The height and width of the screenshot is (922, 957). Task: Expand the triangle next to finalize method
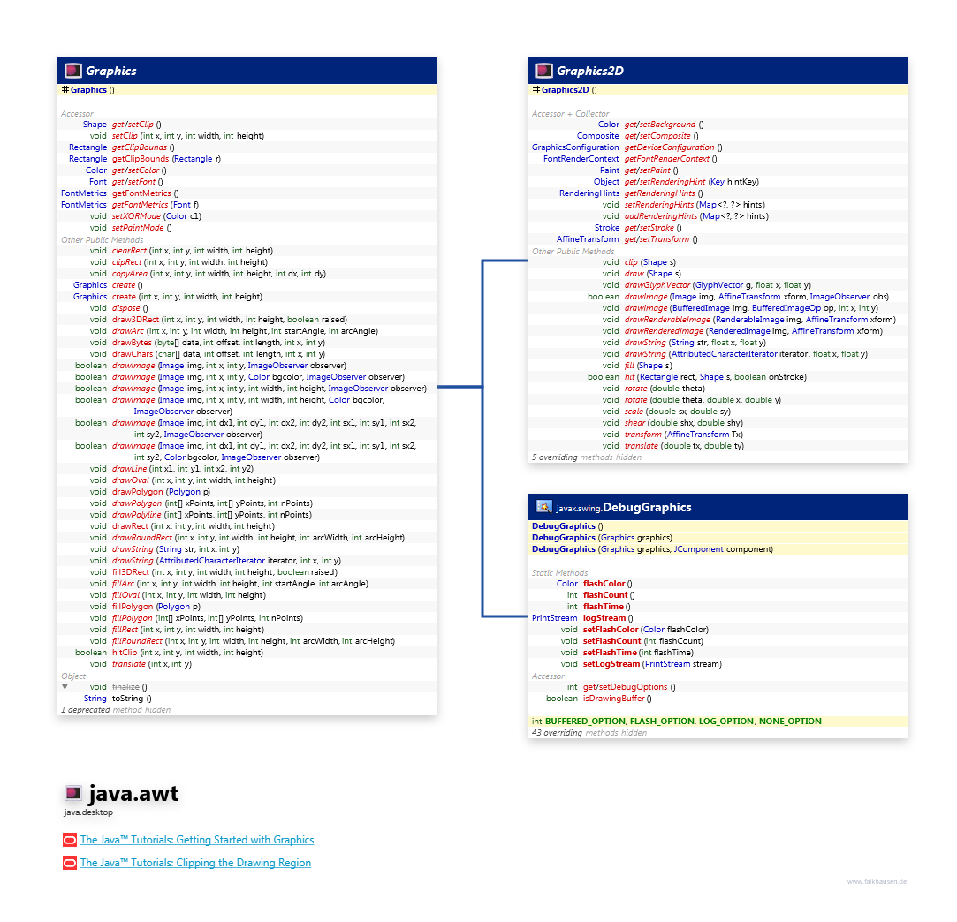coord(65,686)
